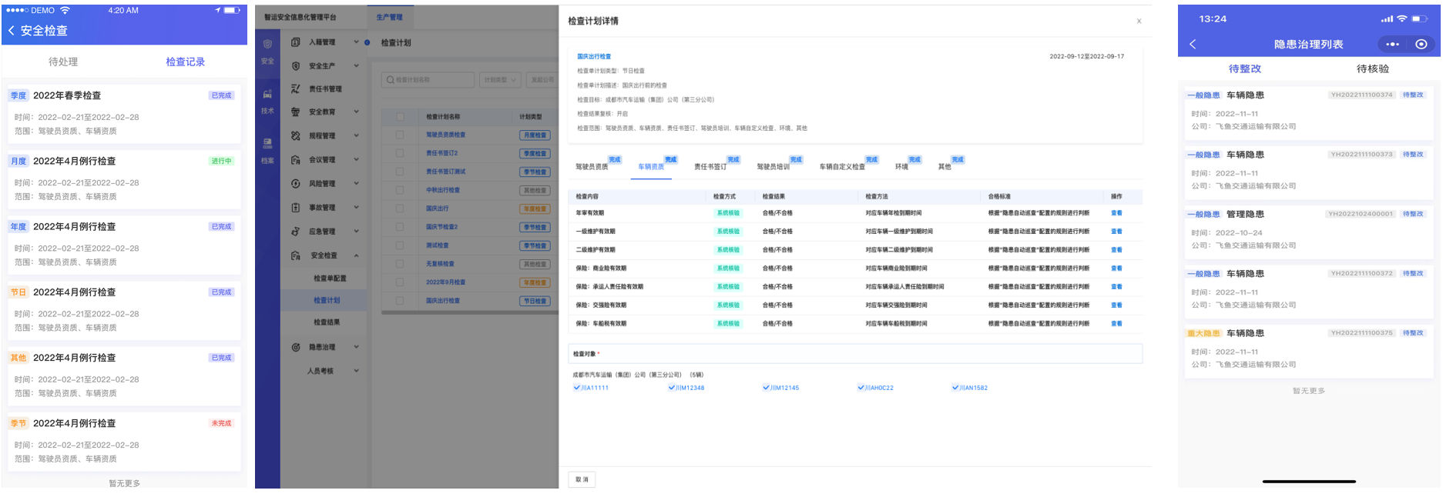Open the 计划类型 dropdown filter

pyautogui.click(x=501, y=80)
